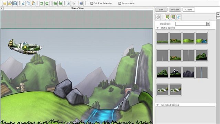Click the gray boulder in the scene

(x=63, y=88)
